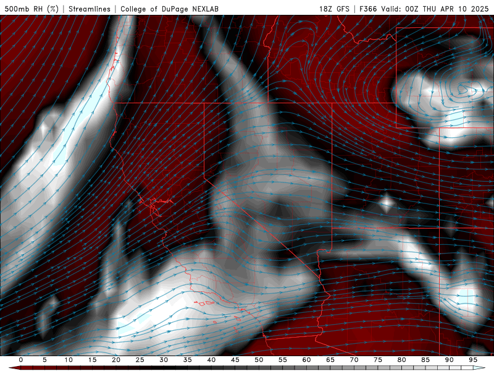The image size is (494, 371).
Task: Click the '60' value on color scale
Action: (306, 360)
